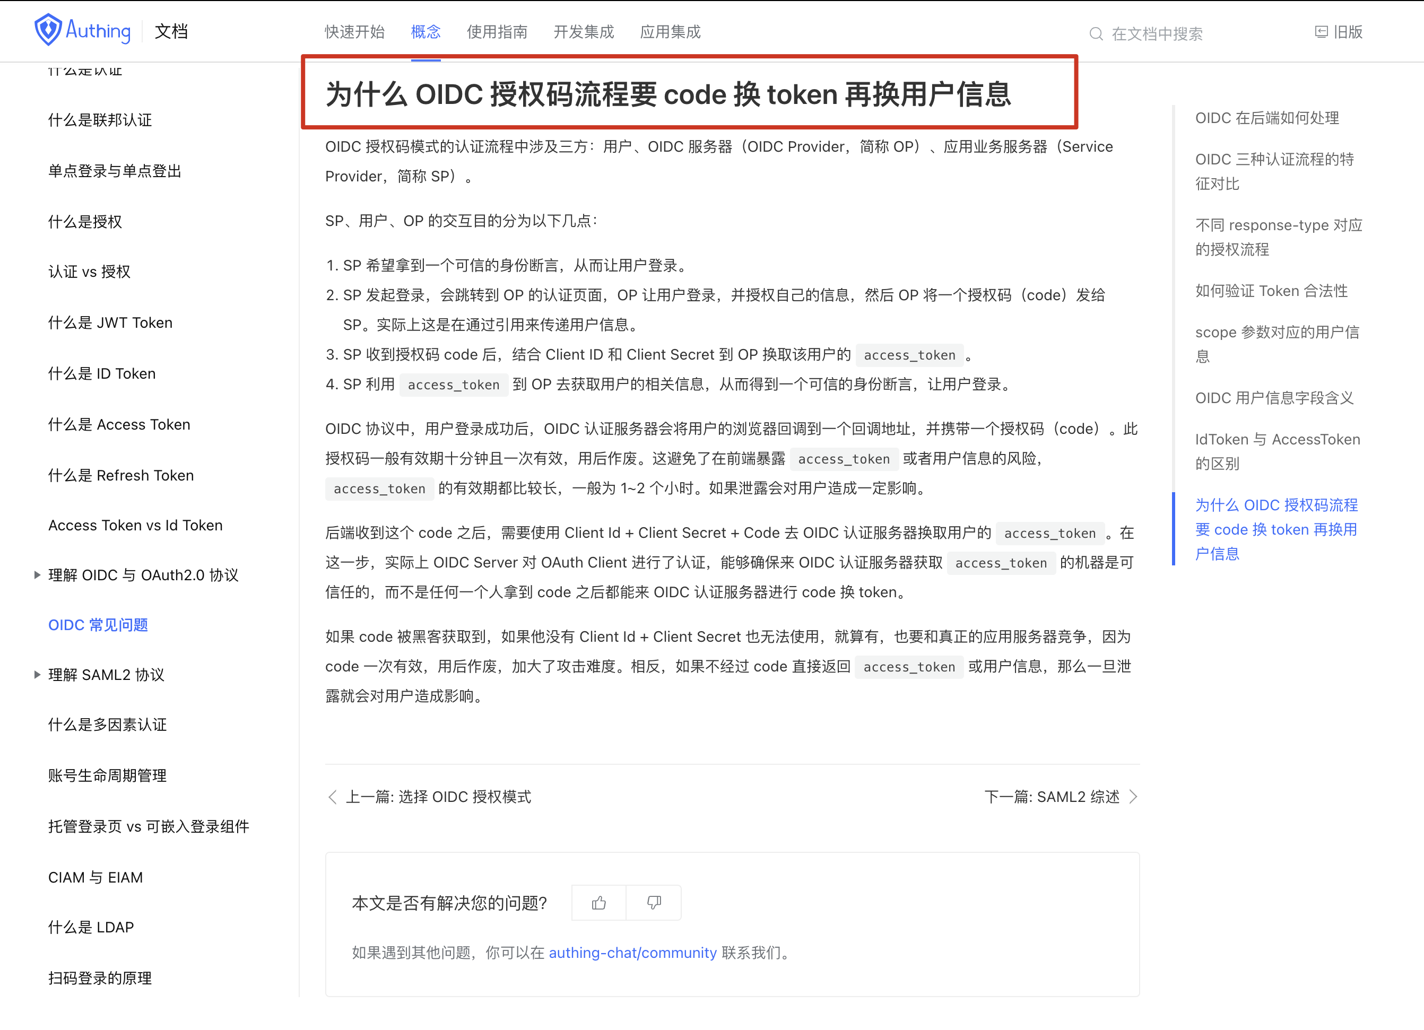1424x1030 pixels.
Task: Click the 旧版 old version icon
Action: pos(1321,32)
